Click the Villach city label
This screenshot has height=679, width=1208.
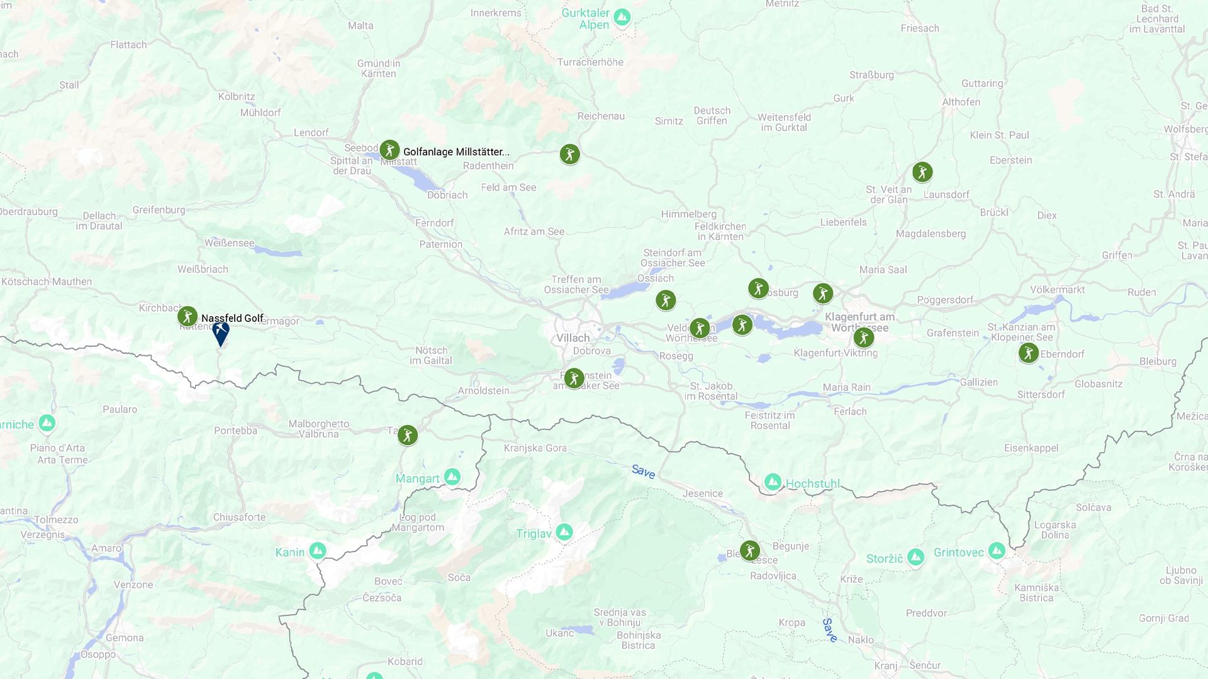(x=573, y=338)
